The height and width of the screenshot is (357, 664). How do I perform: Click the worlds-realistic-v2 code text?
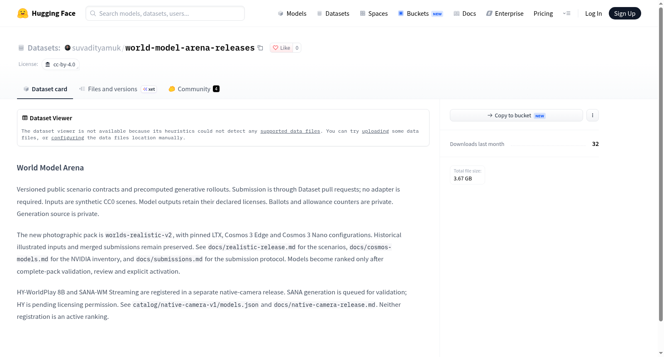(139, 235)
